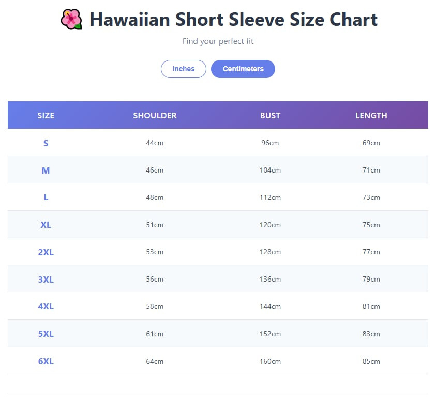The image size is (435, 403).
Task: Click the SHOULDER column header
Action: 155,115
